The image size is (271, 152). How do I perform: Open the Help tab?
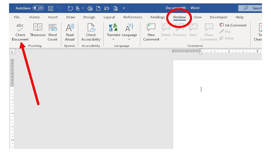tap(240, 17)
